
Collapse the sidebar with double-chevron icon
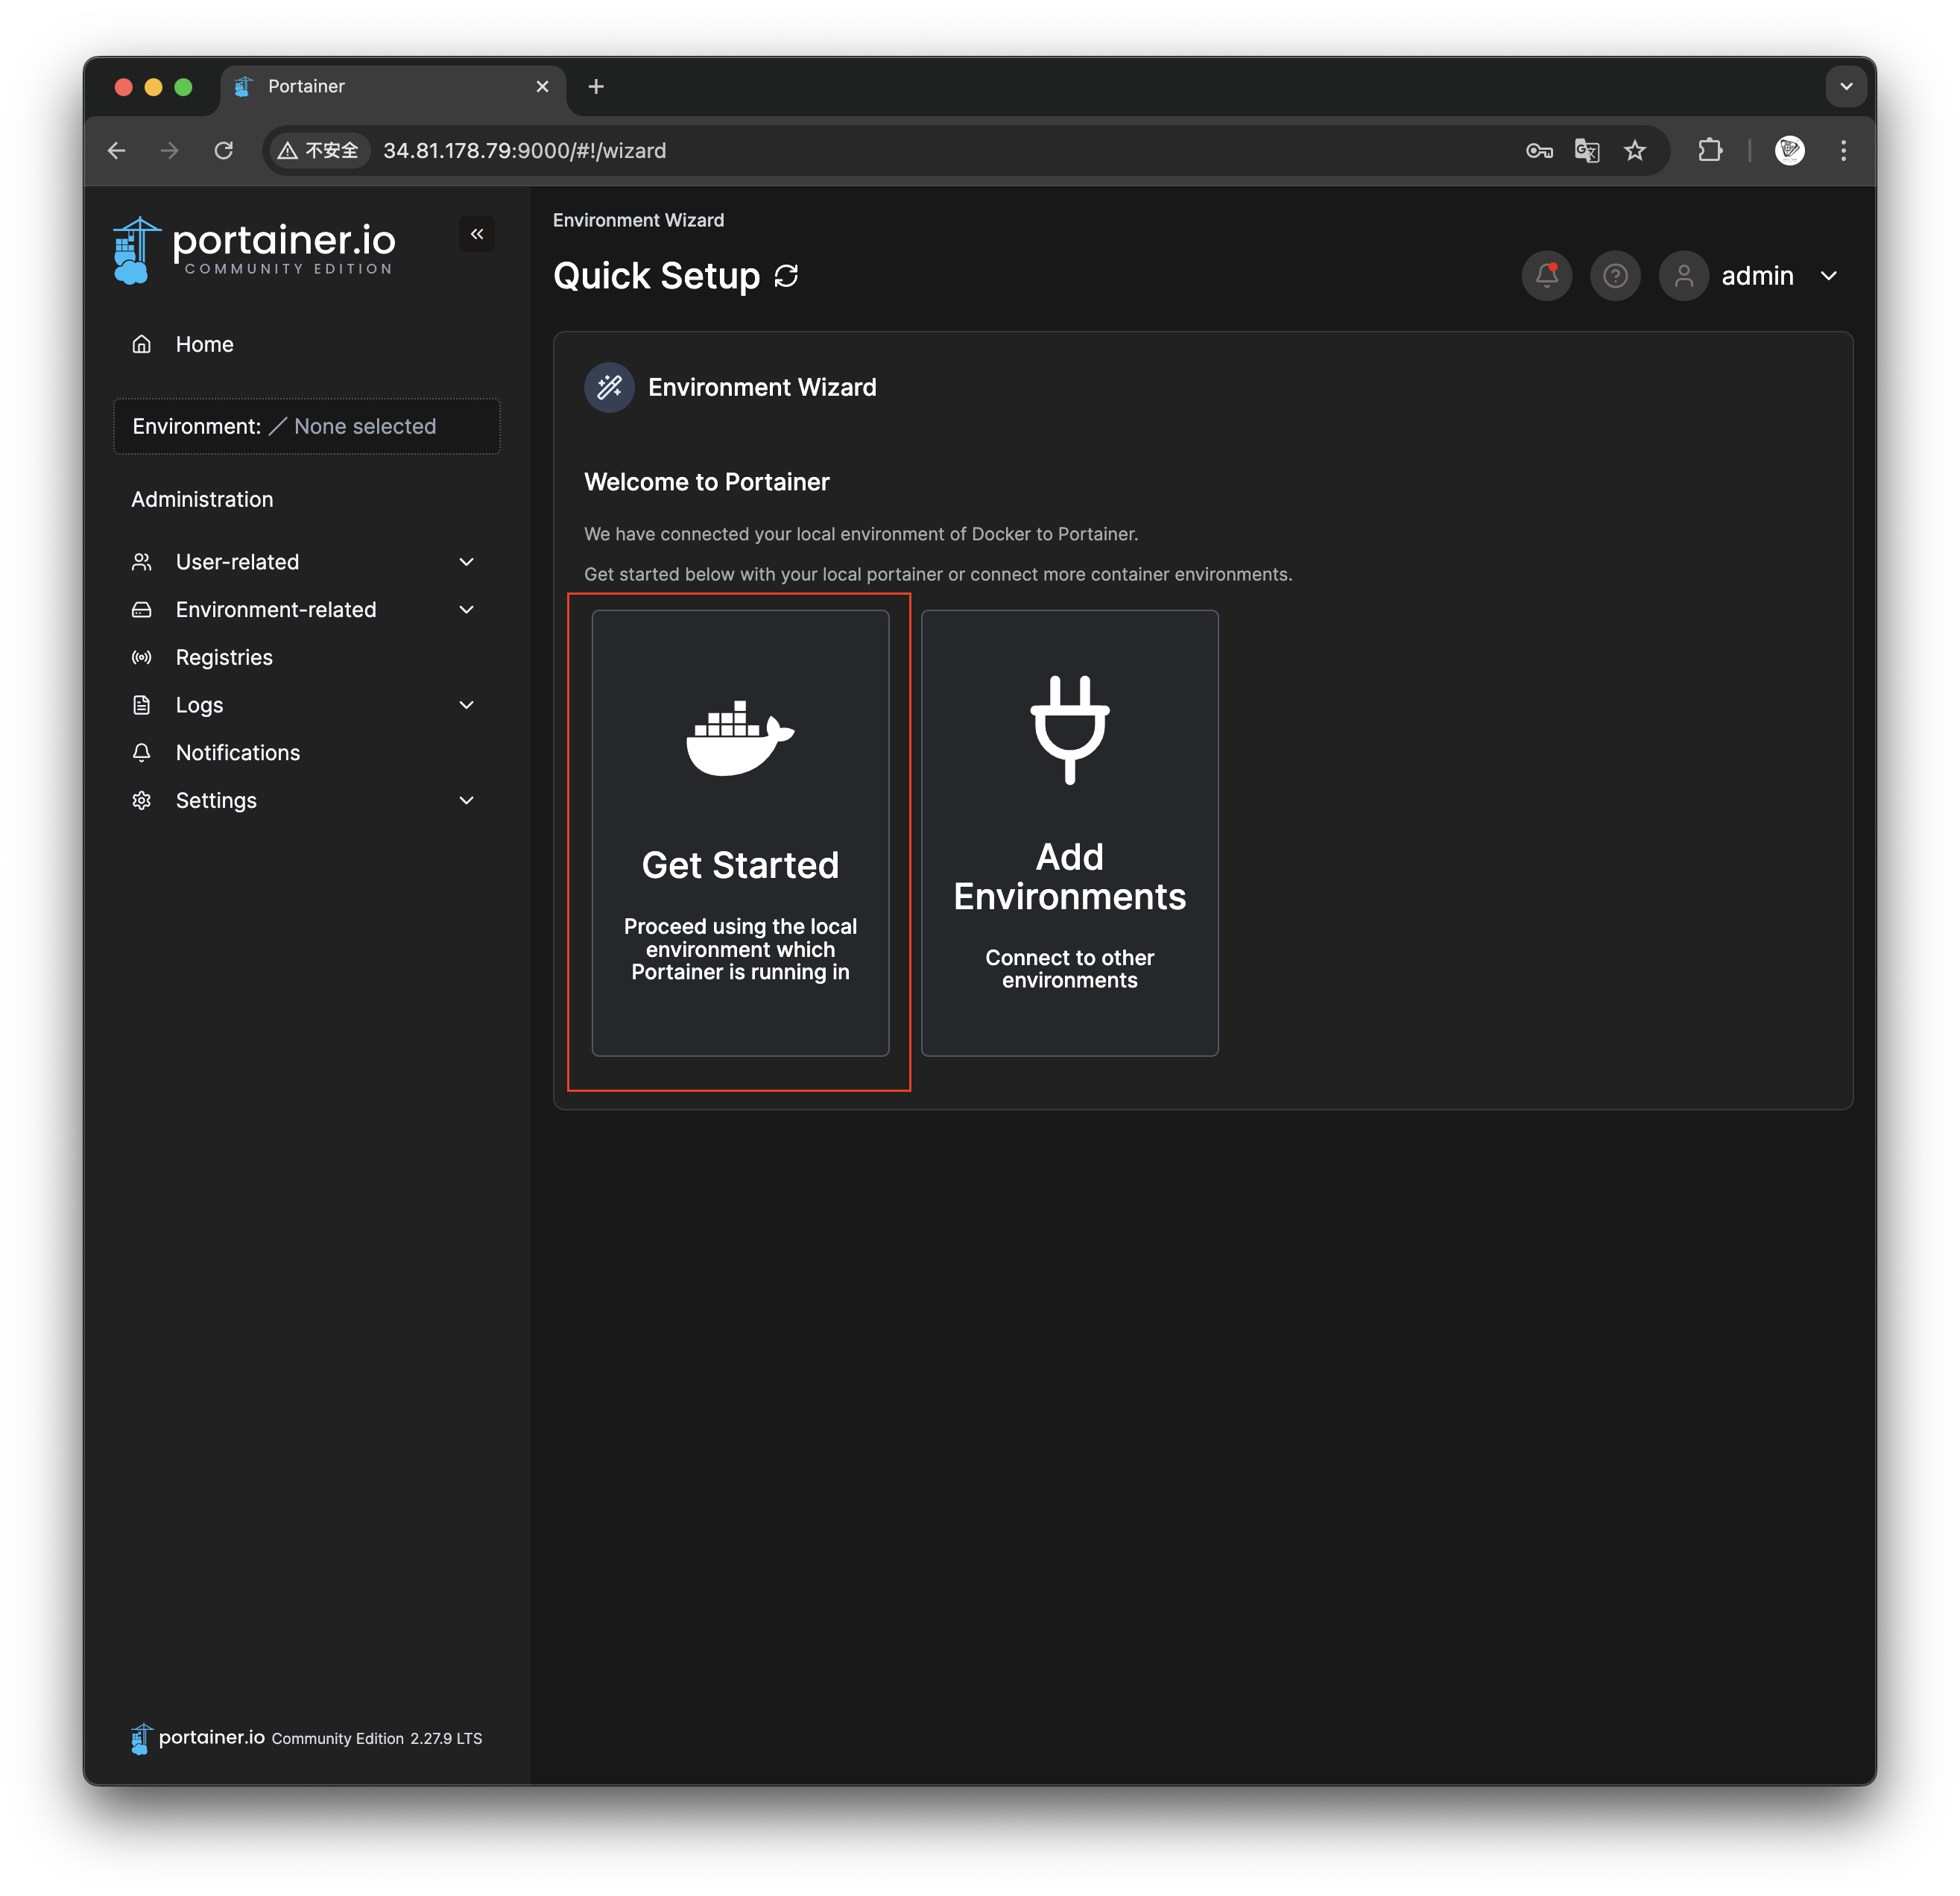(477, 234)
